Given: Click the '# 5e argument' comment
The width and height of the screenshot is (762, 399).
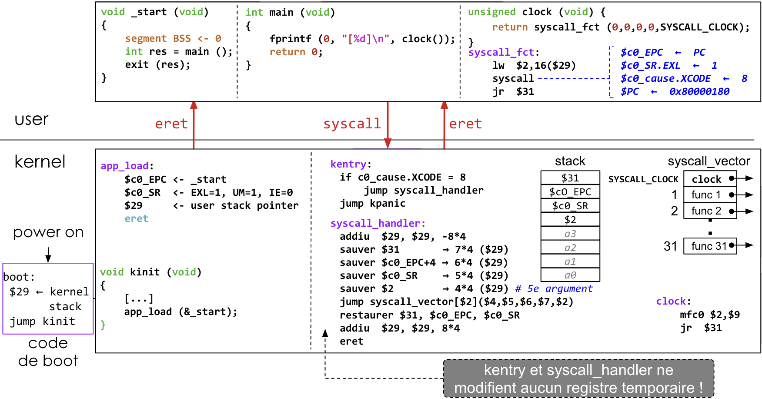Looking at the screenshot, I should [x=554, y=289].
